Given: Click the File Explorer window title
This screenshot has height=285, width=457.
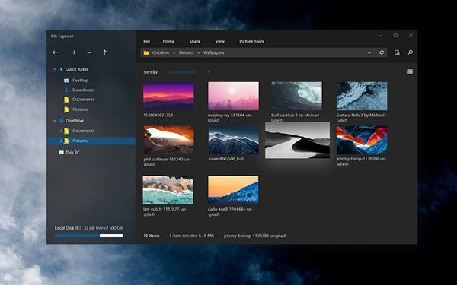Looking at the screenshot, I should [62, 36].
